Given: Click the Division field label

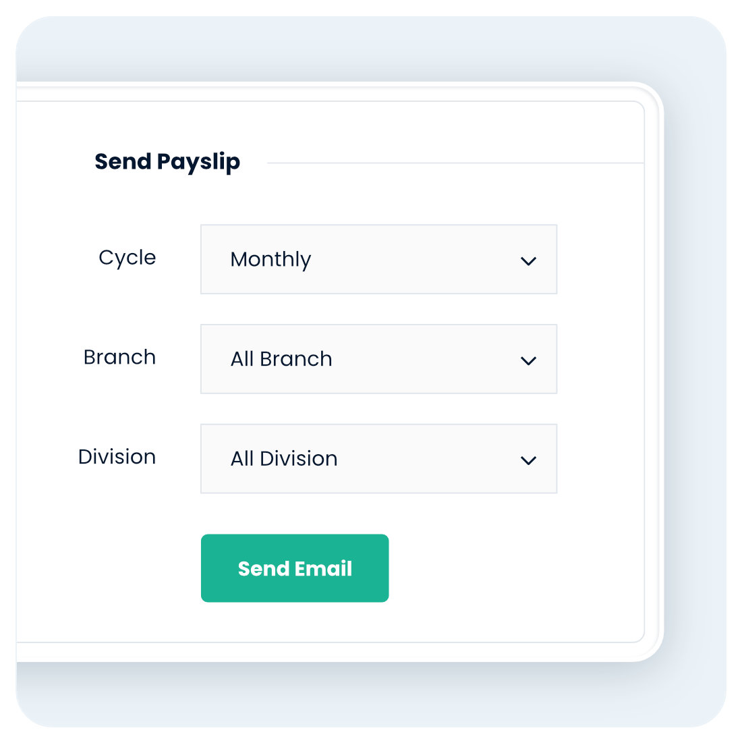Looking at the screenshot, I should coord(117,457).
